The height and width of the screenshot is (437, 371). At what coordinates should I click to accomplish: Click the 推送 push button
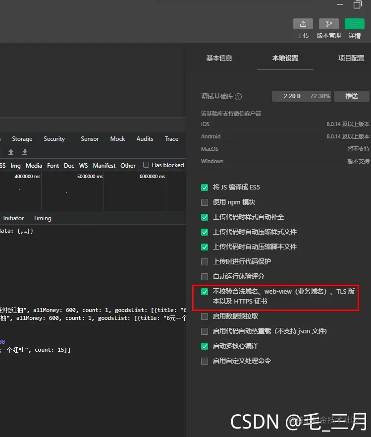352,96
